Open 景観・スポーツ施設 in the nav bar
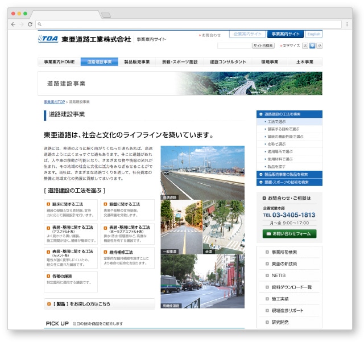 [180, 62]
